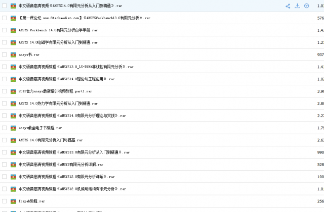Click archive icon for ANSYS14.0有限元分析理论与实践
Viewport: 324px width, 212px height.
(x=13, y=116)
